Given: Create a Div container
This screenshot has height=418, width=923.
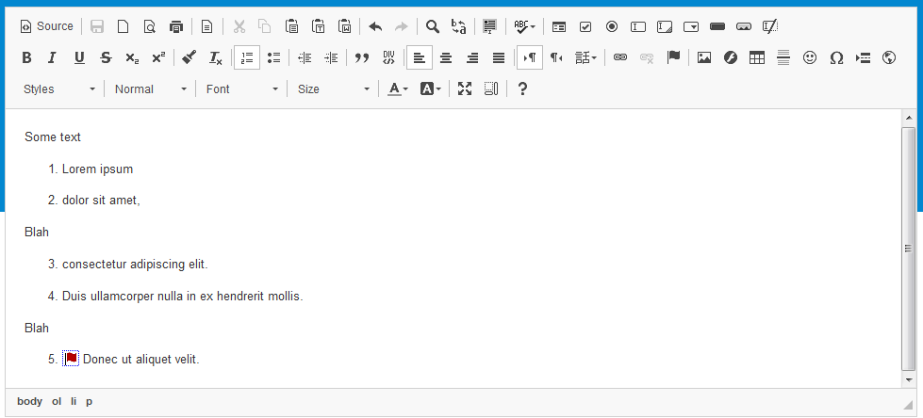Looking at the screenshot, I should [388, 57].
